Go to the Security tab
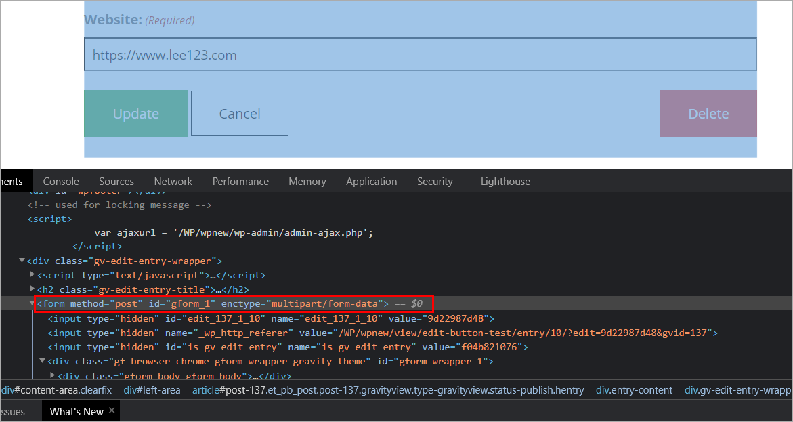Viewport: 793px width, 422px height. (435, 182)
